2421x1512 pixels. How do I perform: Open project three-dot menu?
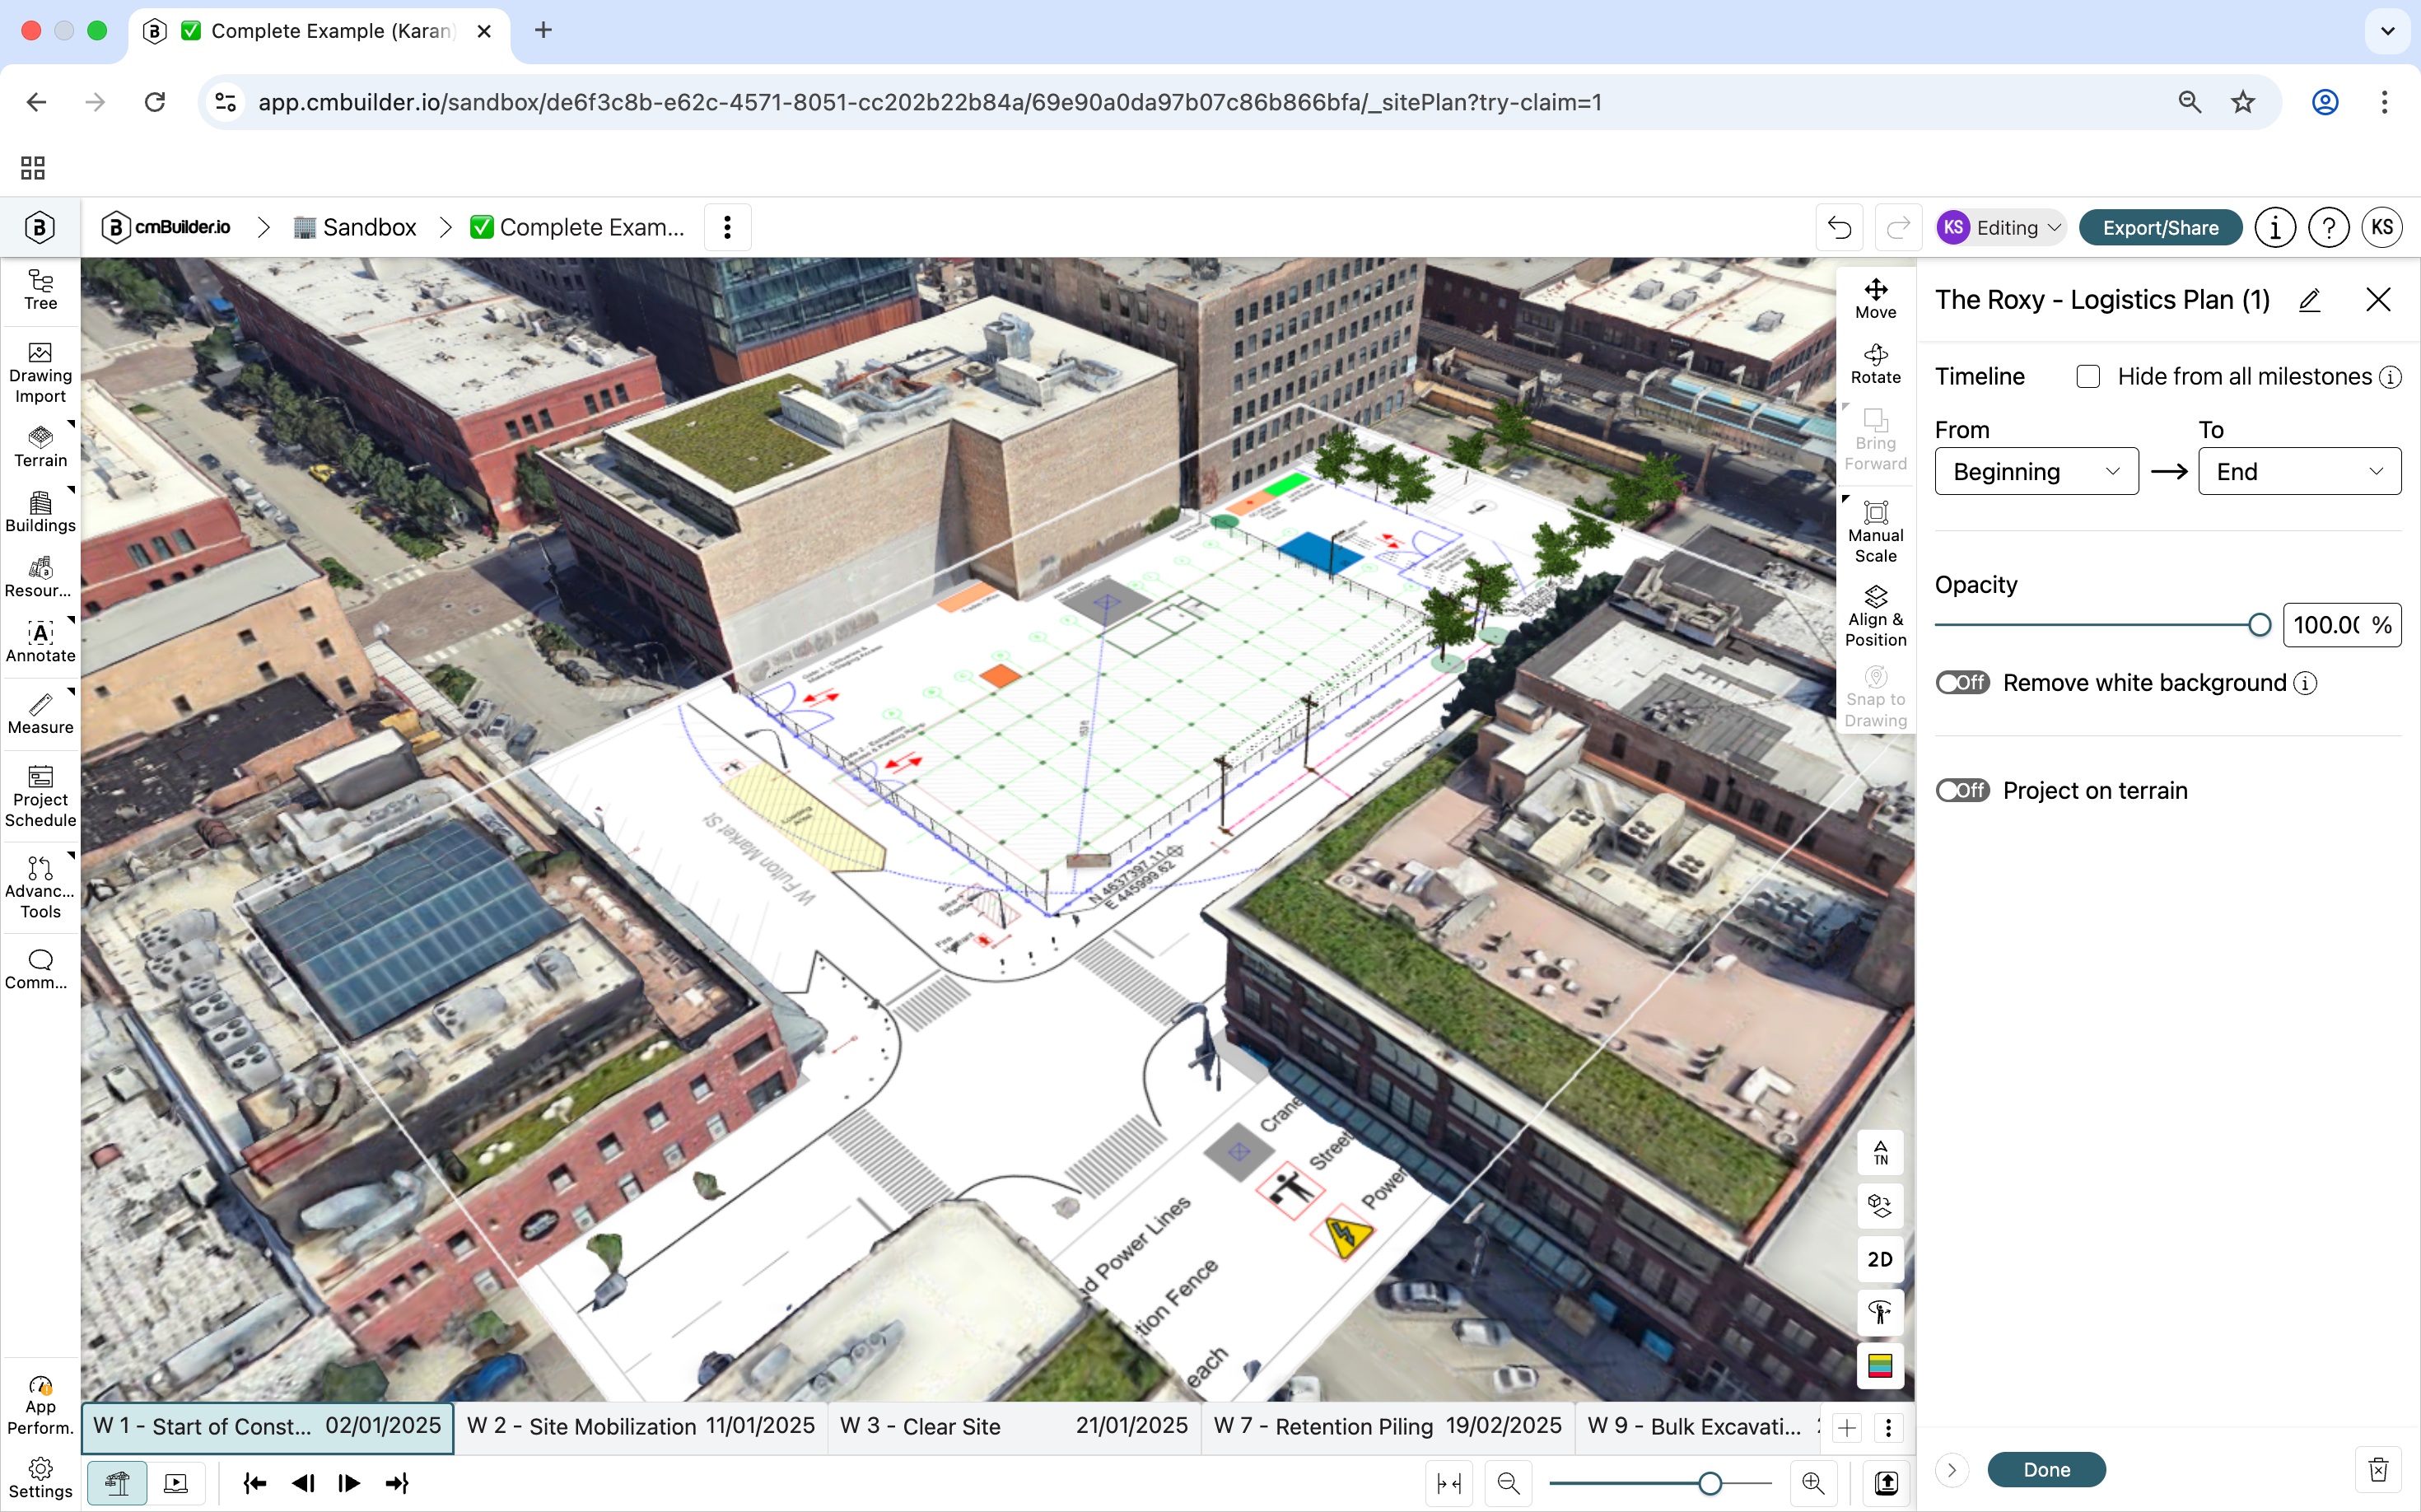[727, 228]
